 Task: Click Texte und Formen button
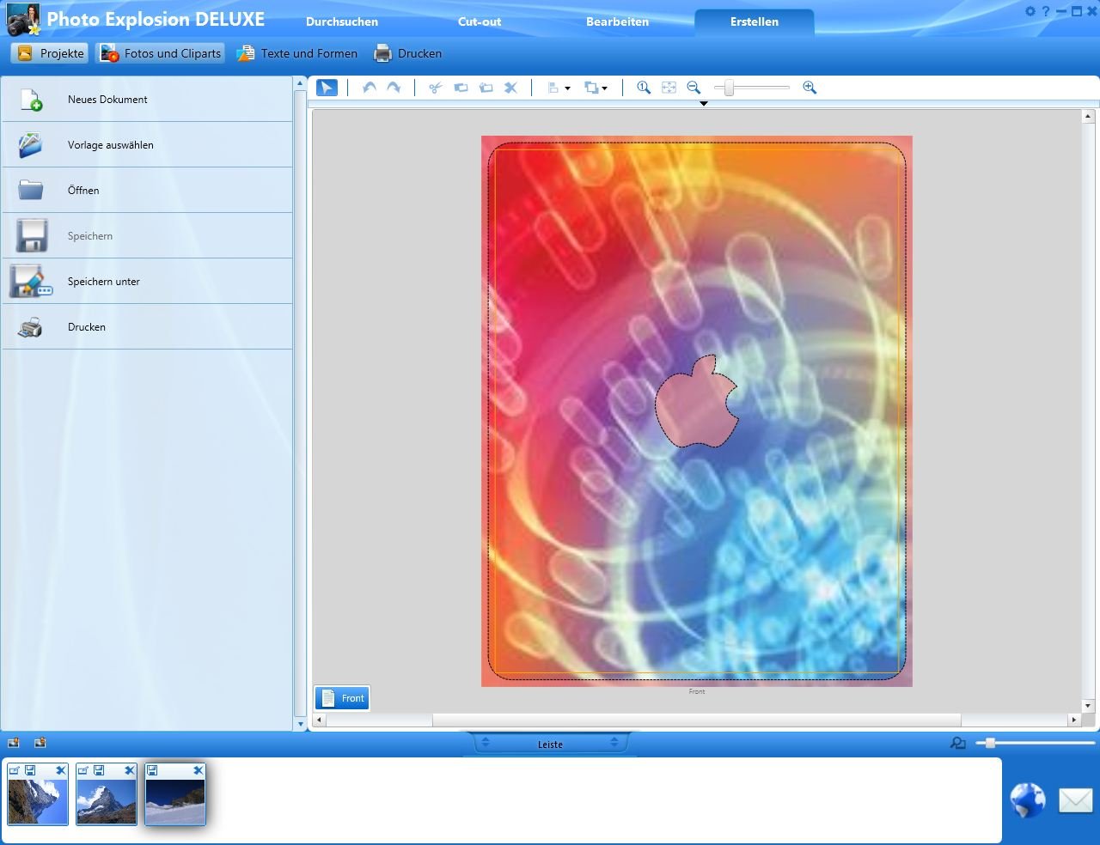coord(297,53)
